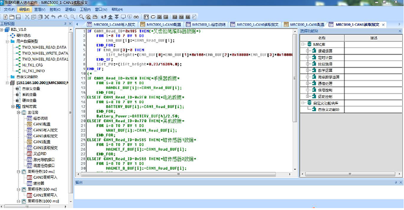This screenshot has height=210, width=404.
Task: Select HJ_TK1_CFG data type item
Action: point(32,65)
